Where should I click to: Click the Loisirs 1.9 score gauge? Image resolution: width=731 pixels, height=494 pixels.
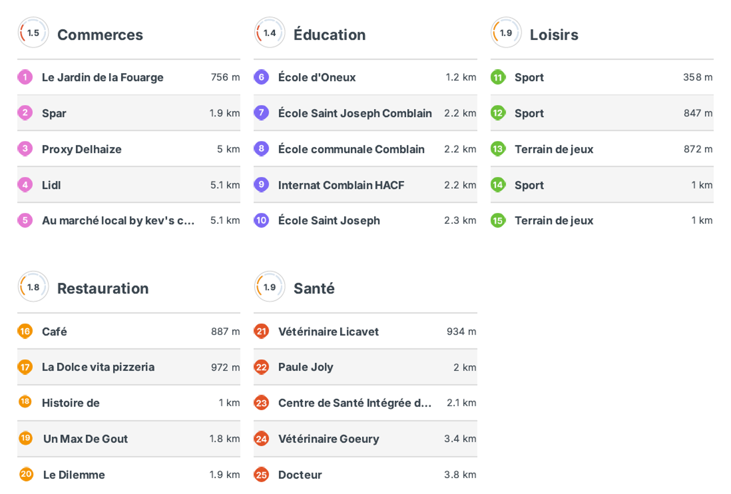tap(506, 33)
